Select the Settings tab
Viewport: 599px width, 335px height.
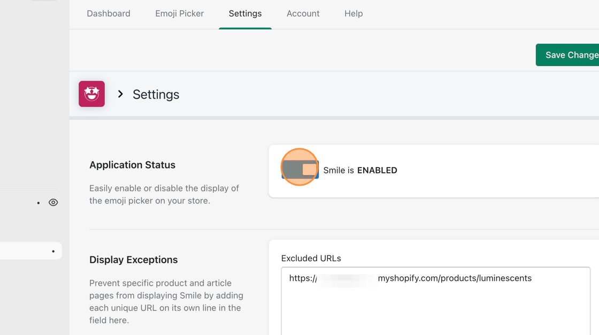pyautogui.click(x=245, y=14)
